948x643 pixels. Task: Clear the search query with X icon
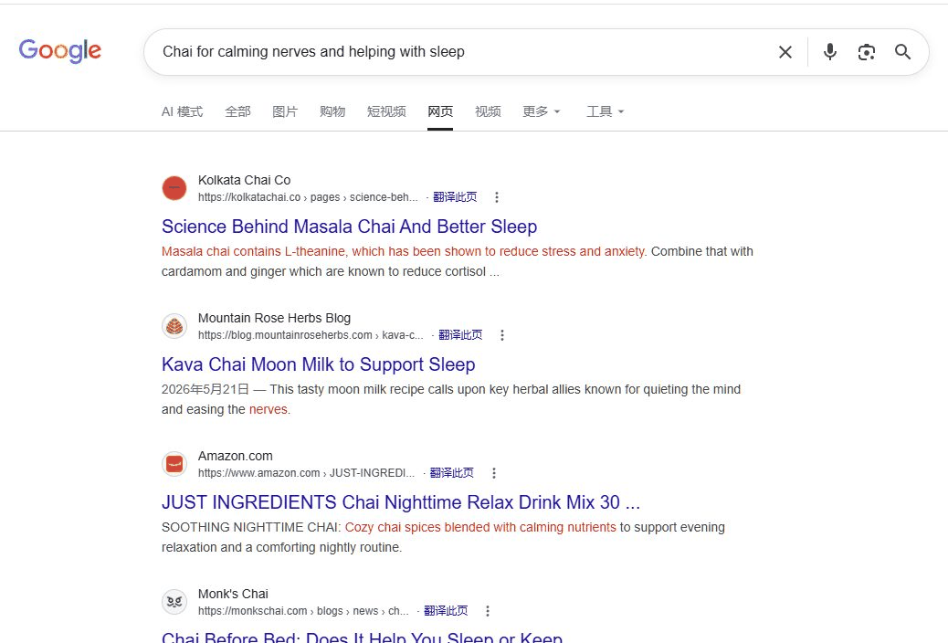click(x=785, y=52)
